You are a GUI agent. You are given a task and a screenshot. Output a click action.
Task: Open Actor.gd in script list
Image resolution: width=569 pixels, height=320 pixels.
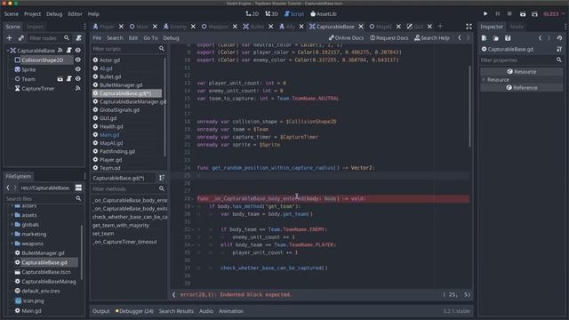click(109, 60)
